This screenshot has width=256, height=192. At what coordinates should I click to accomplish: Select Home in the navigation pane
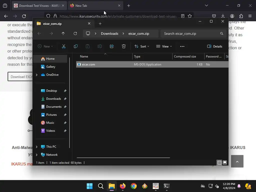coord(50,59)
